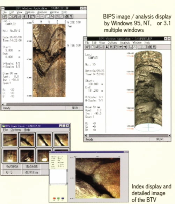The height and width of the screenshot is (204, 175).
Task: Click the left rotate arrow in SAMPLE01 toolbar
Action: click(121, 47)
